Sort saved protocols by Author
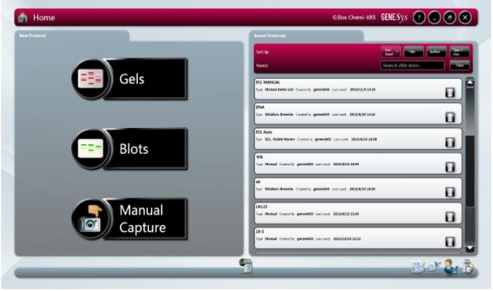The width and height of the screenshot is (493, 291). (436, 52)
